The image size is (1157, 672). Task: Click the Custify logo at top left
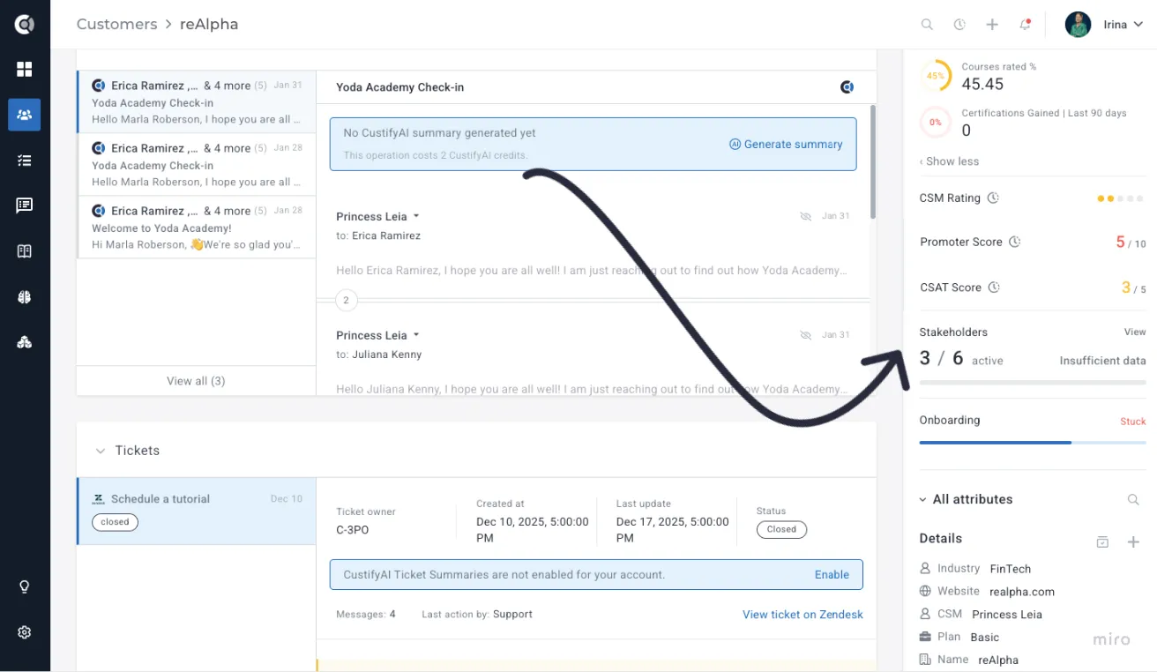[x=25, y=25]
